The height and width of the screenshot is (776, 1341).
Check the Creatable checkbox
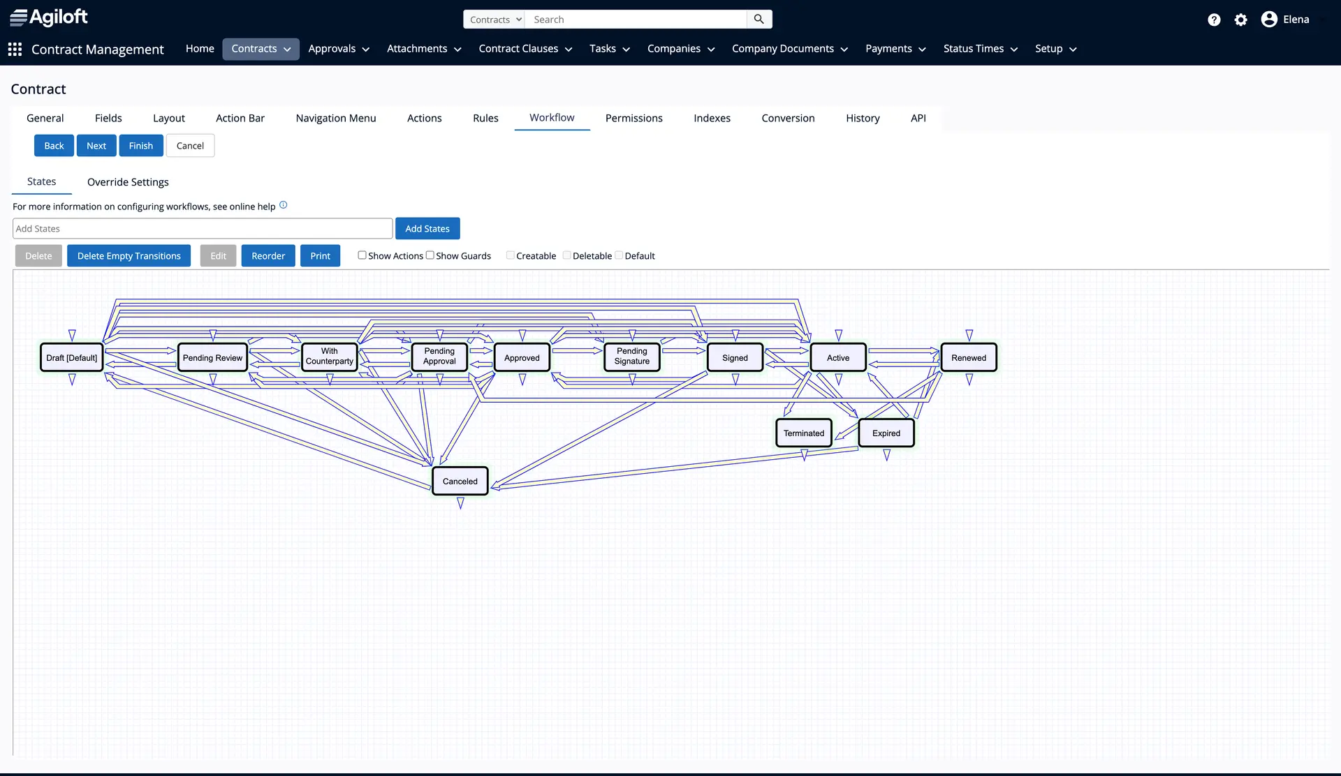[x=510, y=255]
